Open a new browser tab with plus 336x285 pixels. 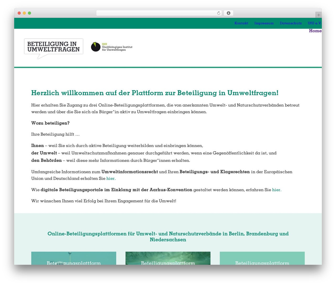click(318, 15)
